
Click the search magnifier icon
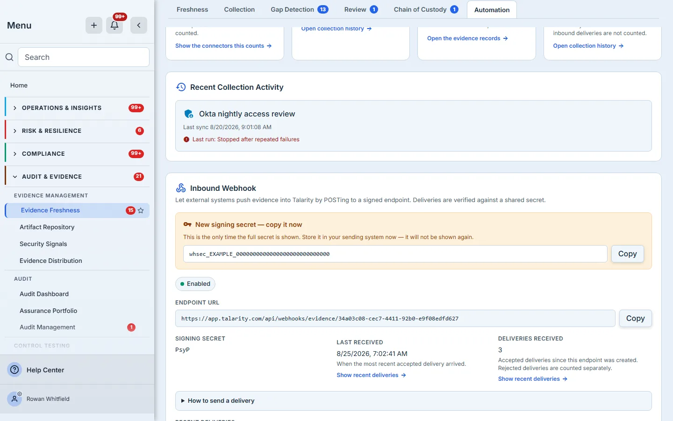pyautogui.click(x=9, y=57)
